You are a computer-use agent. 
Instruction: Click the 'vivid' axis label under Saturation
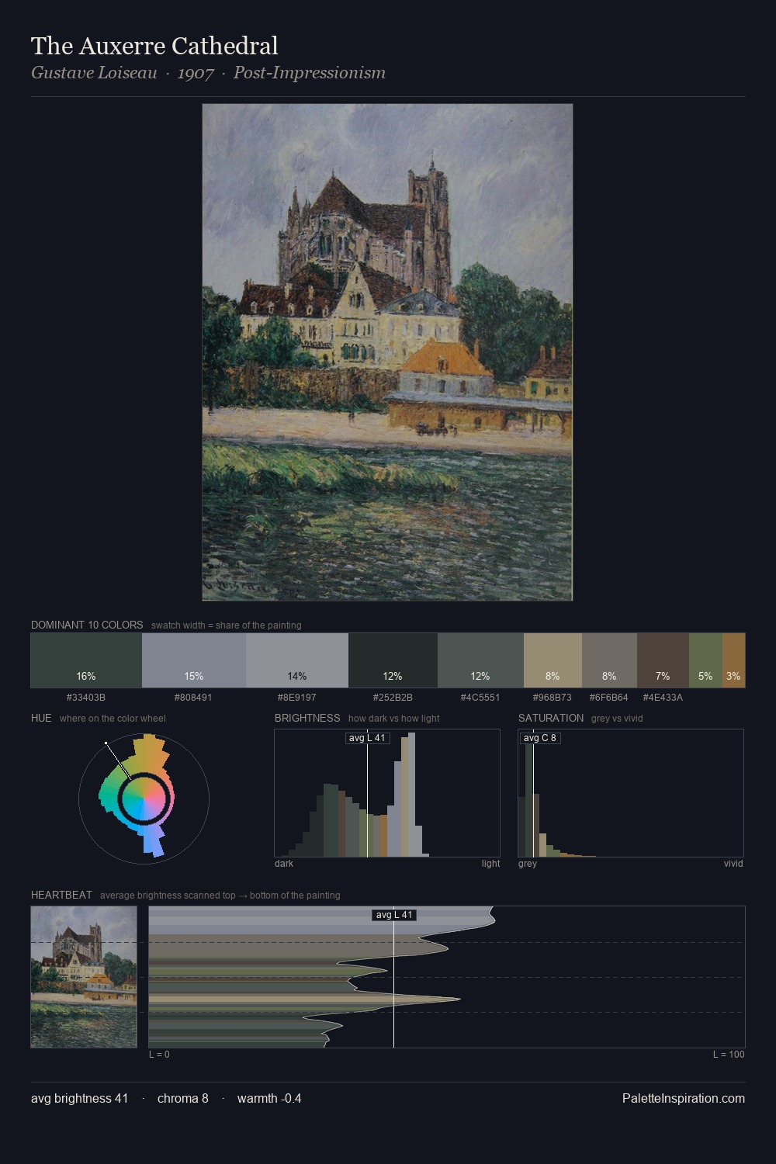point(733,864)
